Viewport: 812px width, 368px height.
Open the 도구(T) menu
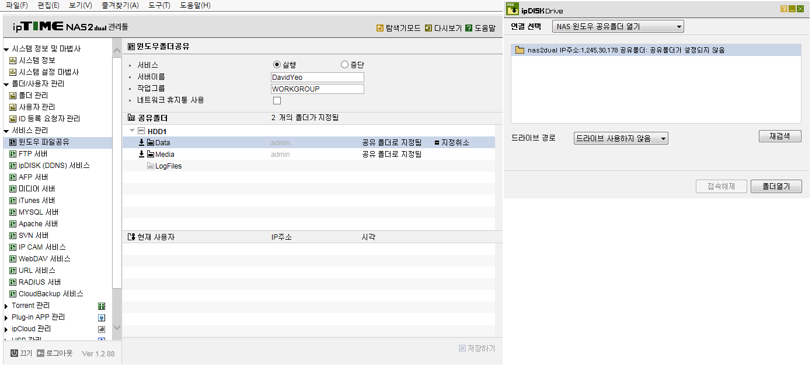click(x=159, y=5)
